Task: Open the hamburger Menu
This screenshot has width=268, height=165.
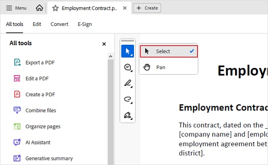Action: pyautogui.click(x=16, y=8)
